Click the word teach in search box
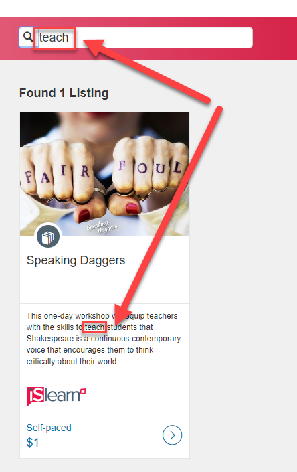Viewport: 297px width, 472px height. coord(54,37)
